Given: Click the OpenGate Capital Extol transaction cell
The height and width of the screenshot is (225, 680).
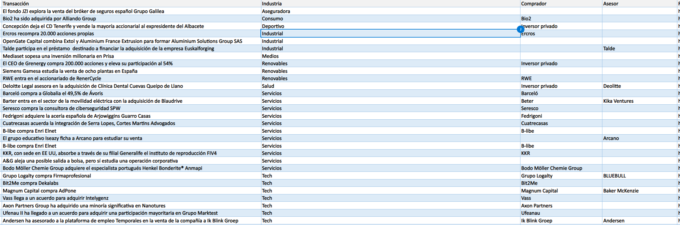Looking at the screenshot, I should tap(131, 41).
